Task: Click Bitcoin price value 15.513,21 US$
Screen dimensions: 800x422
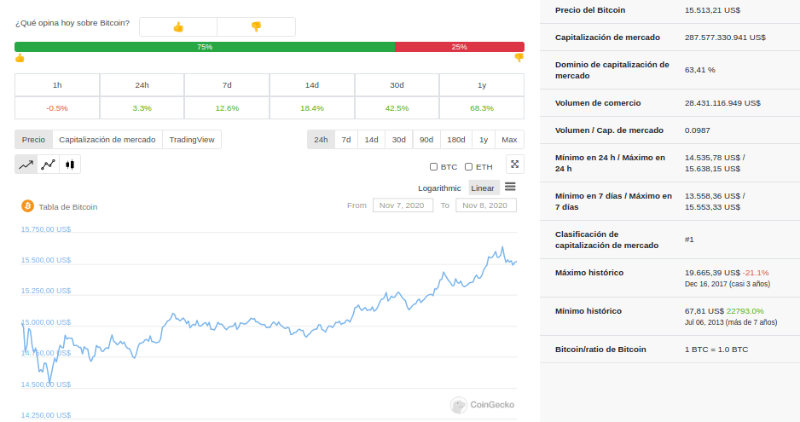Action: [712, 10]
